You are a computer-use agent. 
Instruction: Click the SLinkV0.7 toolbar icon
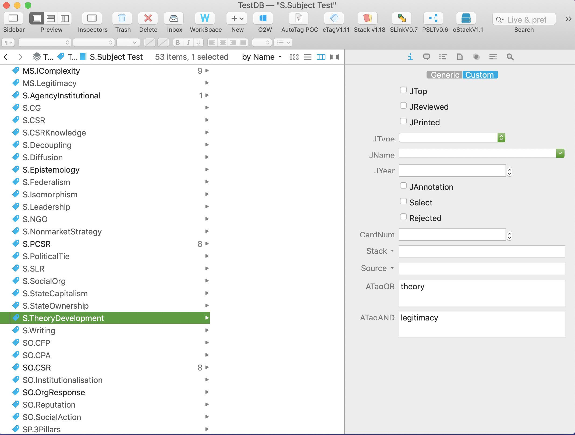(x=402, y=19)
